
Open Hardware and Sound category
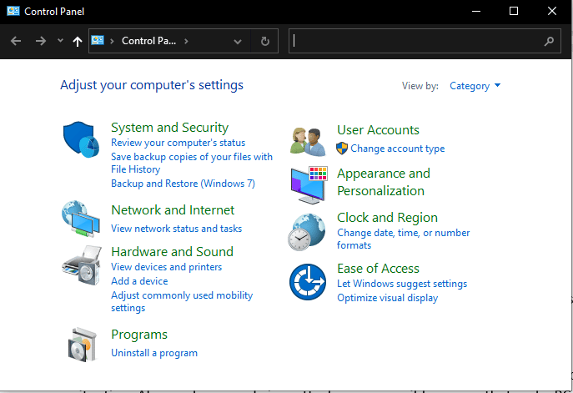tap(172, 252)
